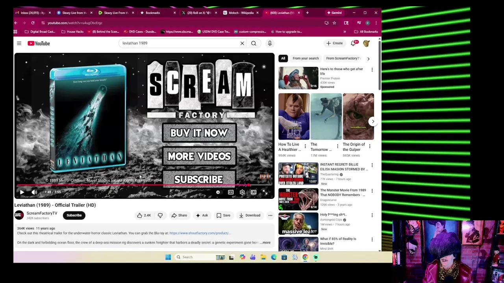
Task: Open a new browser tab
Action: [307, 13]
